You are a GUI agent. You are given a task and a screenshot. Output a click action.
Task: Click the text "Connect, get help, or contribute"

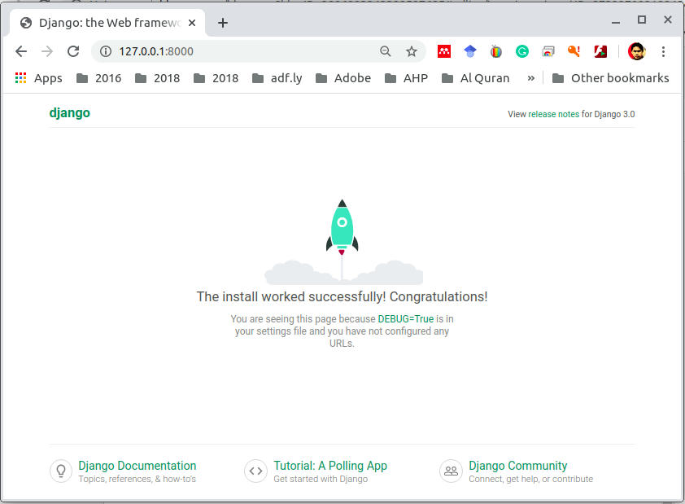coord(530,479)
